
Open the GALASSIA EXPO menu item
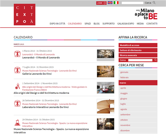[x=125, y=24]
